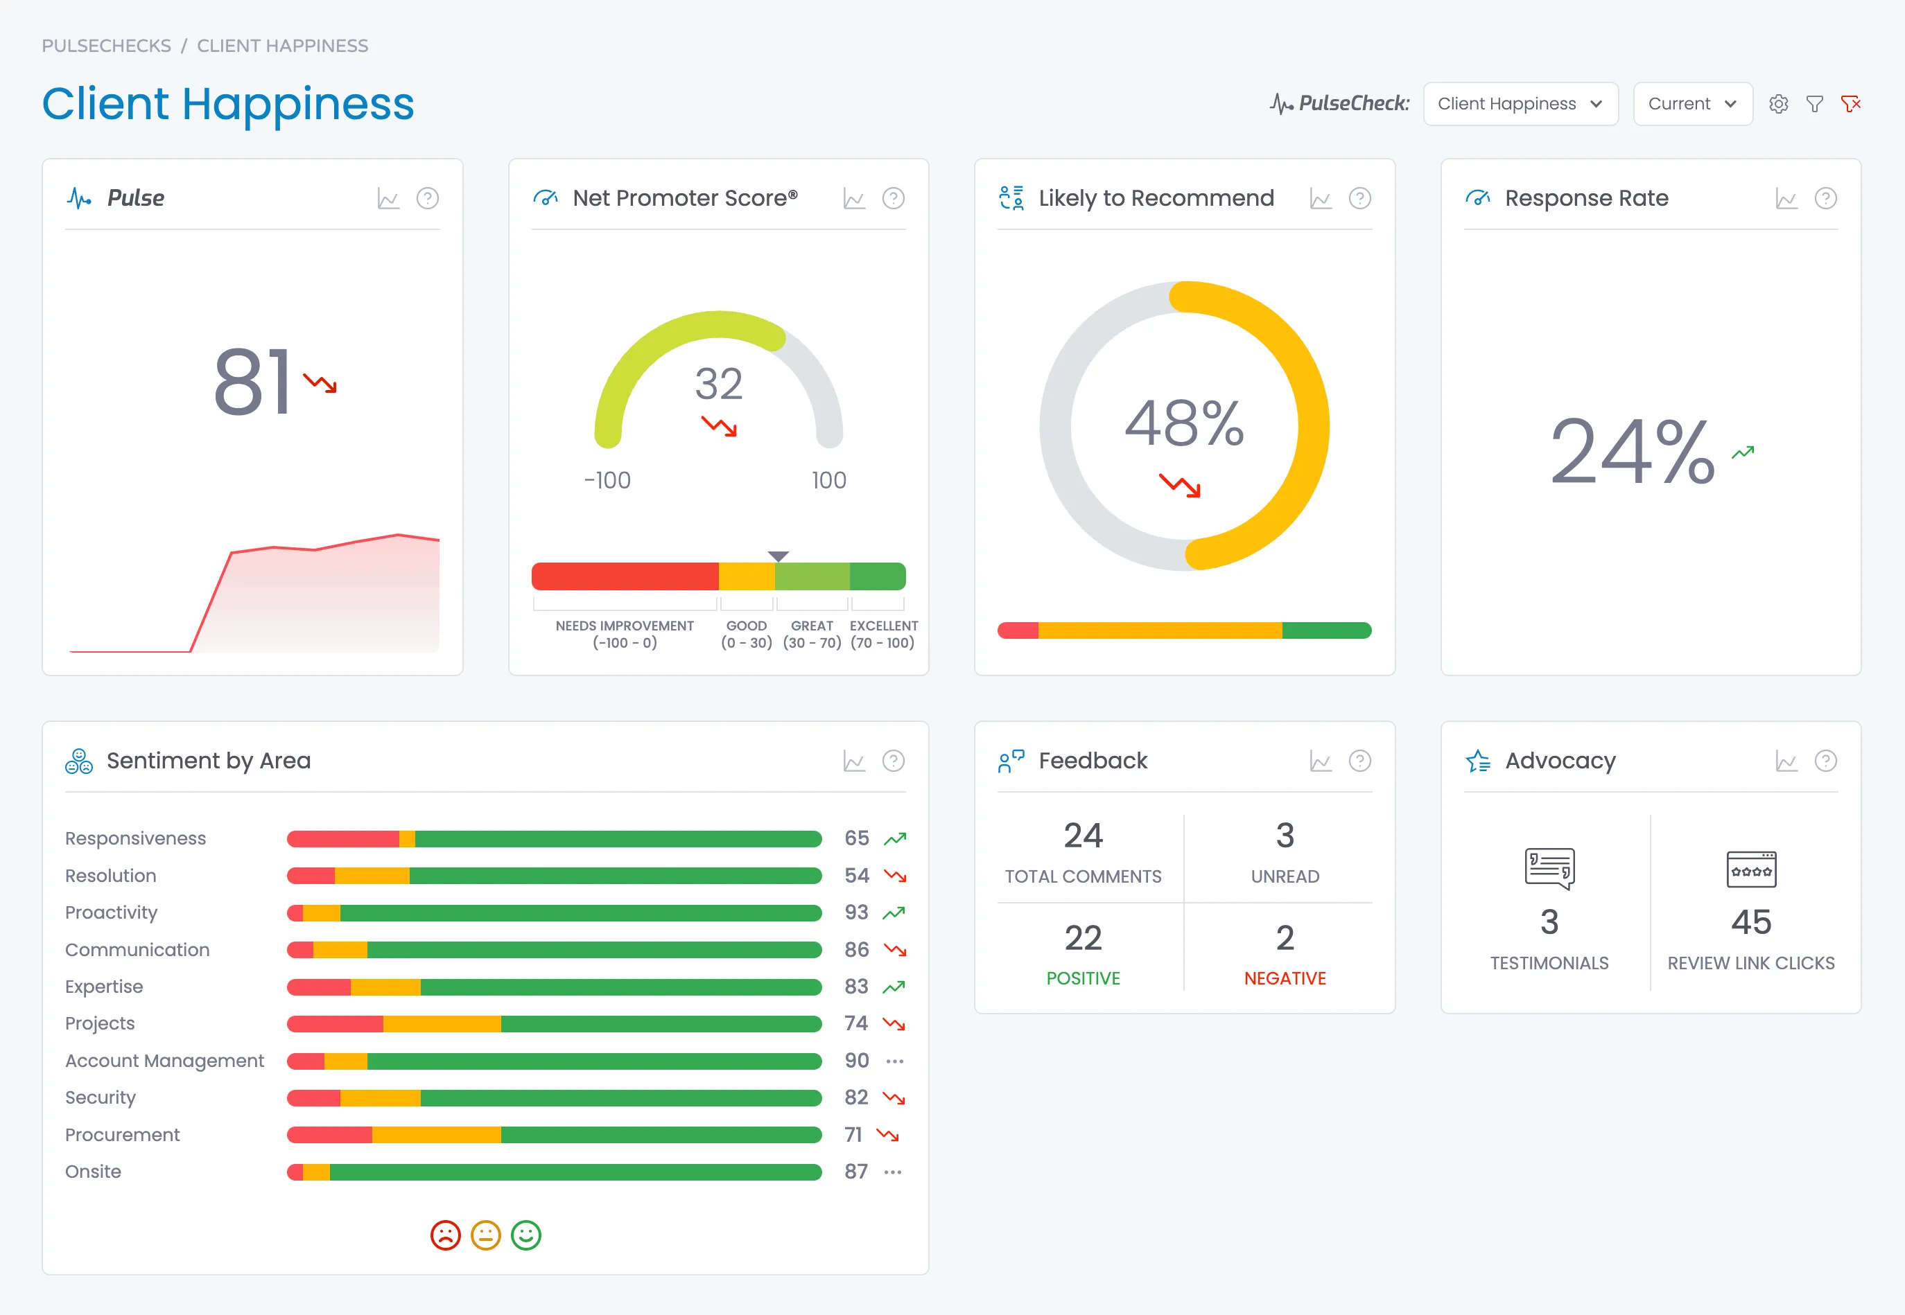
Task: Go to PULSECHECKS breadcrumb
Action: click(x=106, y=46)
